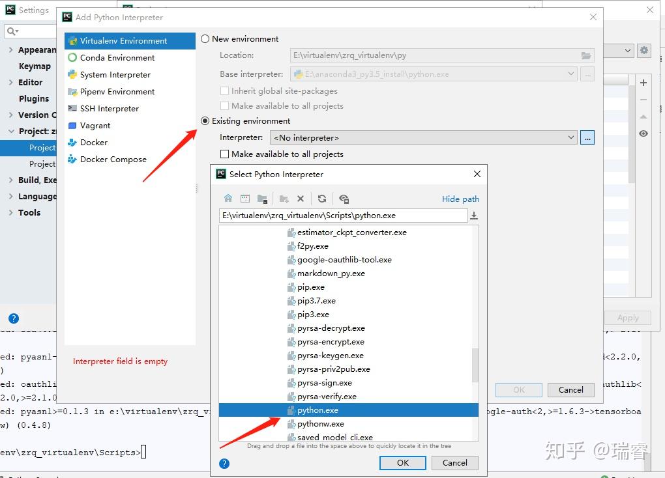Click the eye icon on the right panel

tap(643, 133)
